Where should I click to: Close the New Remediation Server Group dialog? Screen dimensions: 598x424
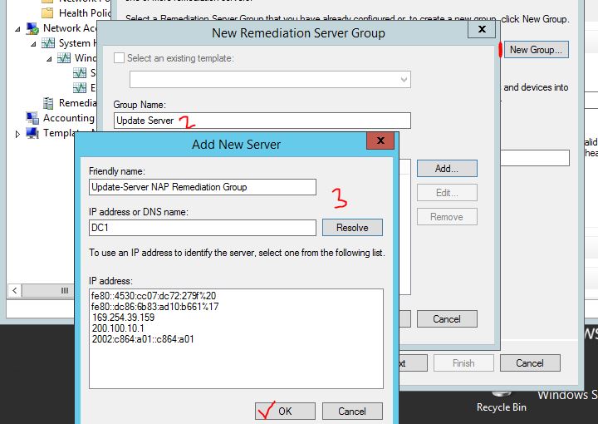482,29
